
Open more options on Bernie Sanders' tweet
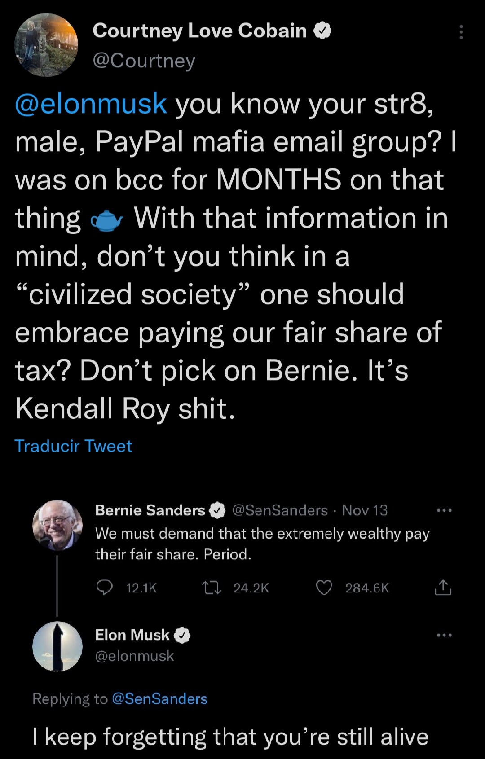tap(444, 510)
